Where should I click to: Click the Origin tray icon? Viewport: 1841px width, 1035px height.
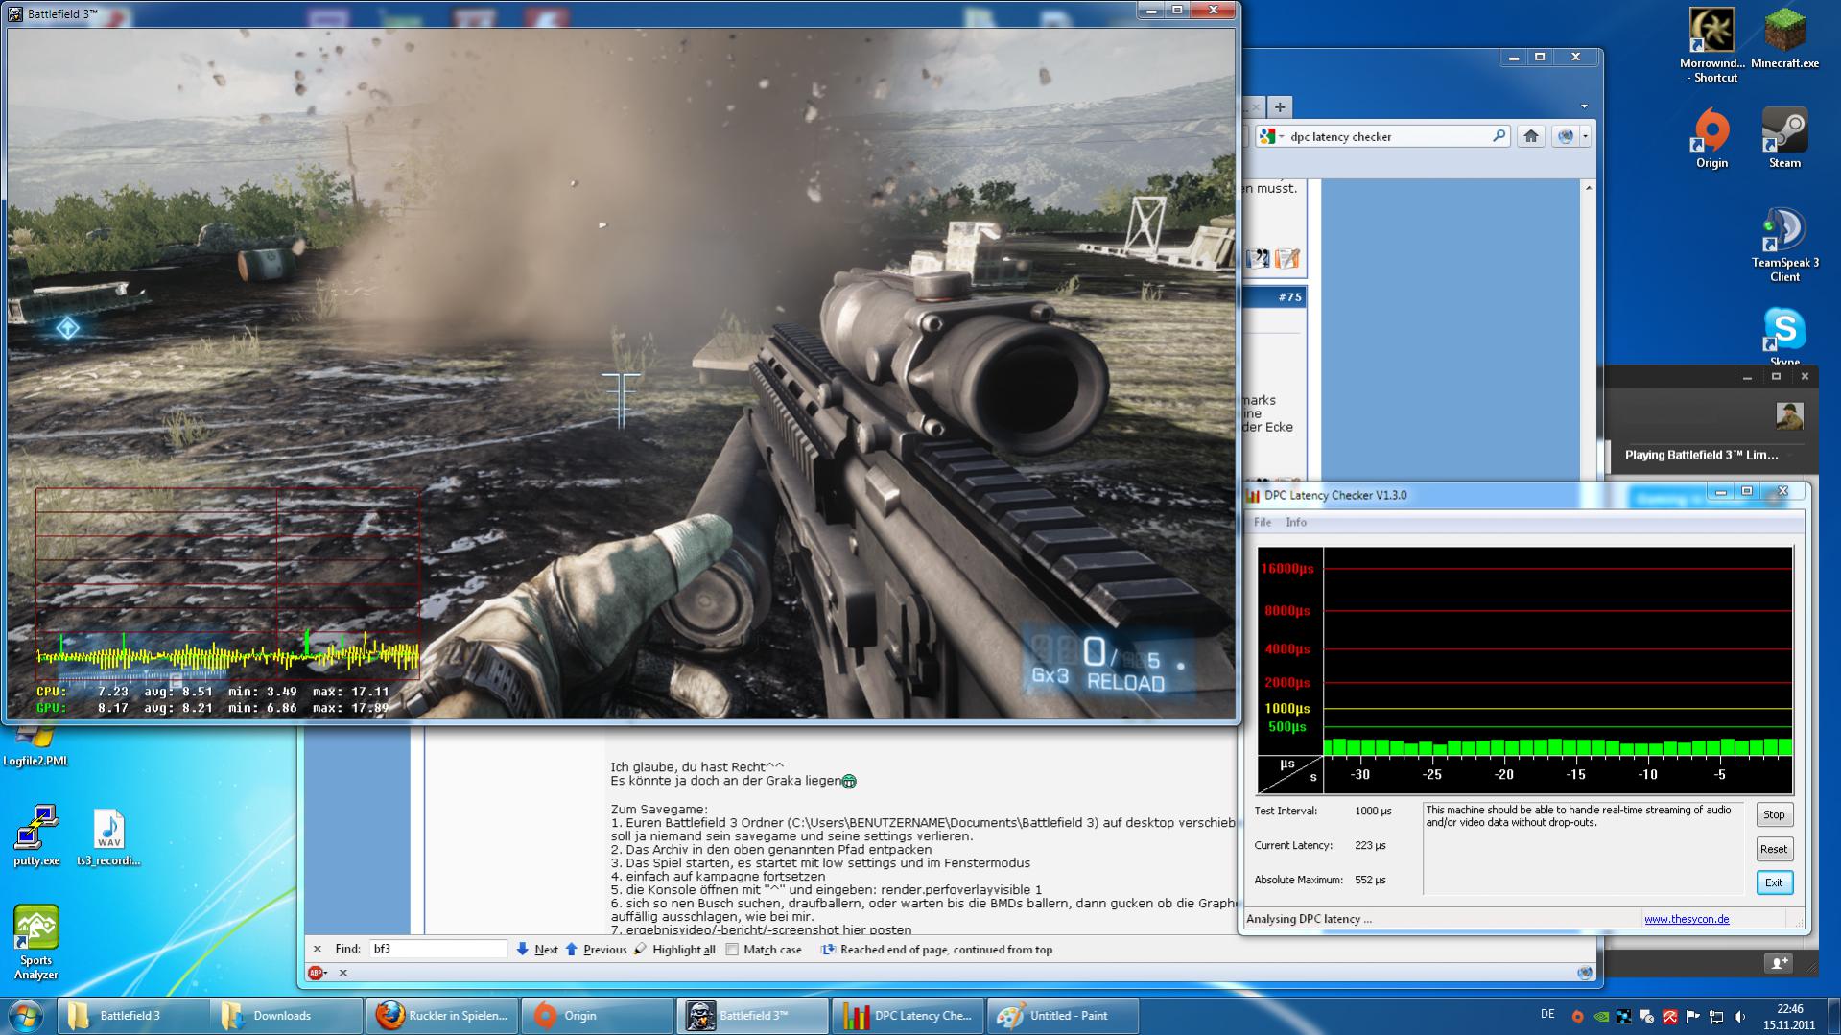pos(1577,1016)
